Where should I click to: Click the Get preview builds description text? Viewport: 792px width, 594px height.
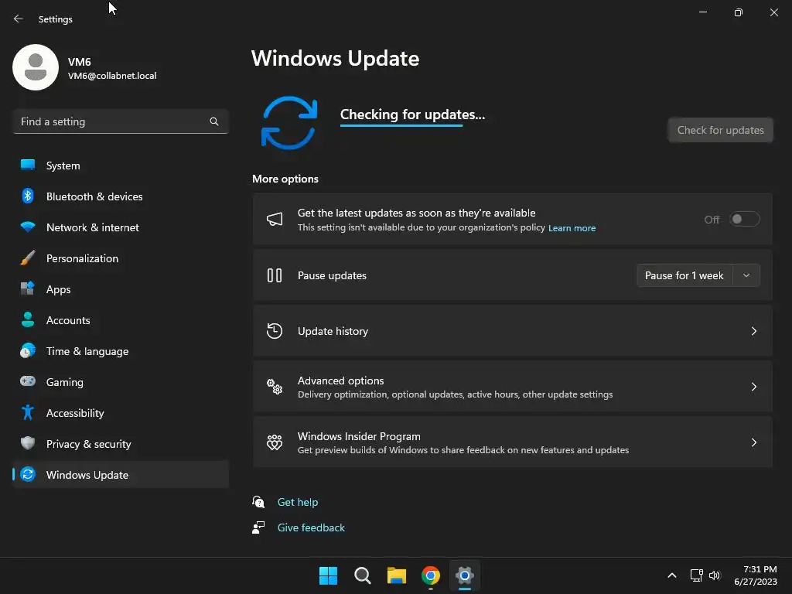[463, 450]
